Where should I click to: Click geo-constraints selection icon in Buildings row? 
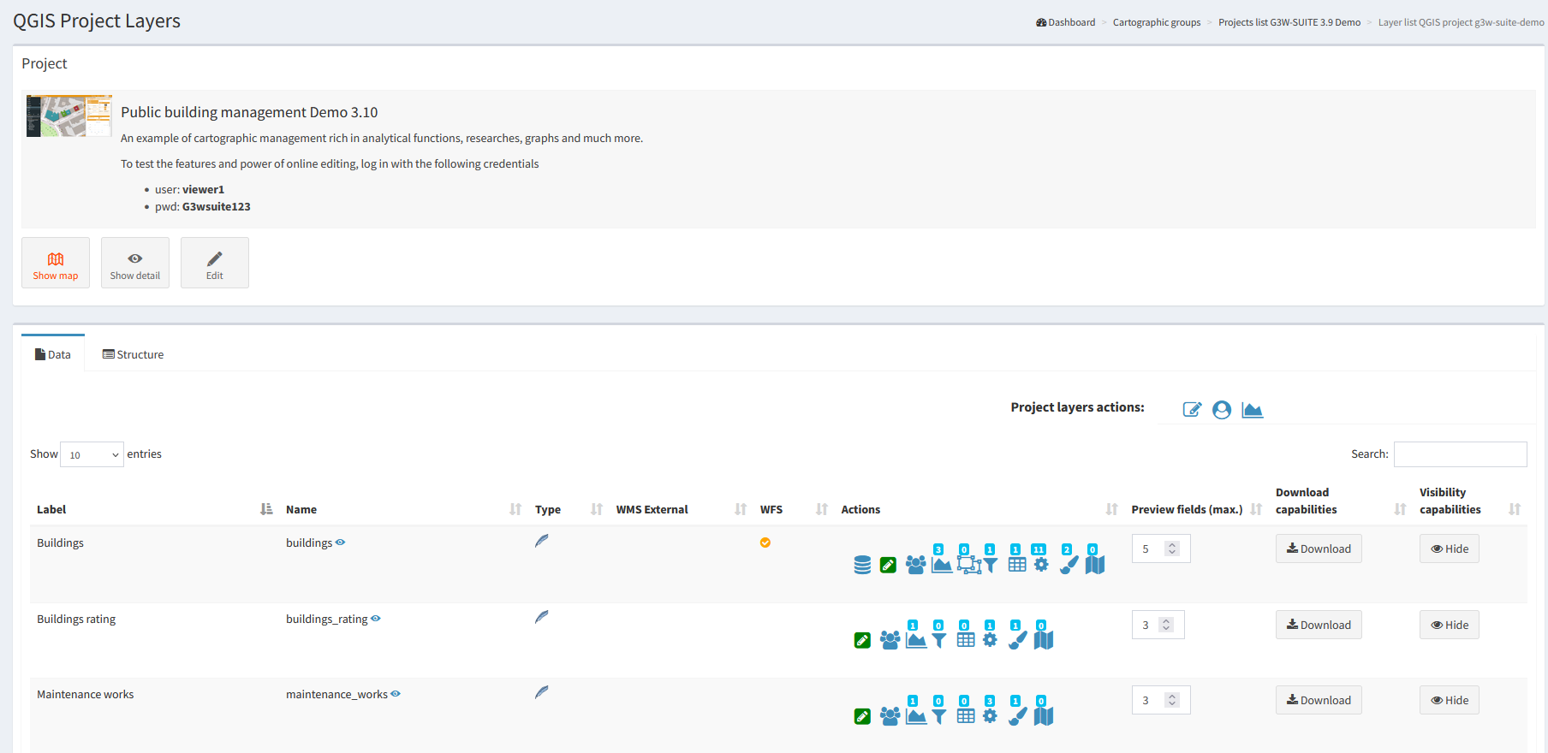tap(968, 565)
